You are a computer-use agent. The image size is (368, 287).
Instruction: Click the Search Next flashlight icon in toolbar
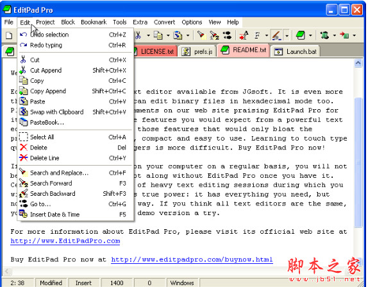click(x=214, y=35)
